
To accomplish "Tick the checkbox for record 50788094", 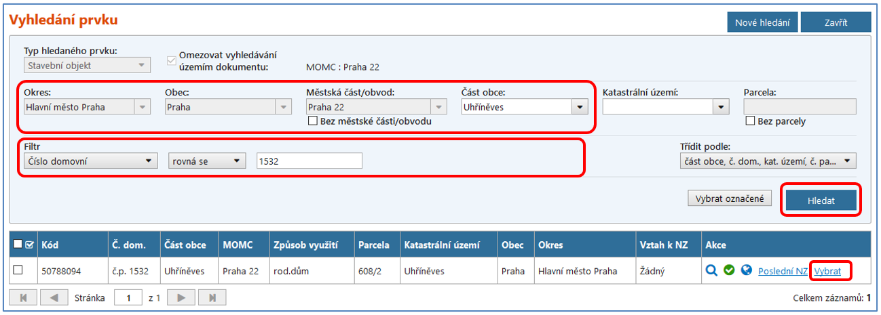I will (18, 270).
